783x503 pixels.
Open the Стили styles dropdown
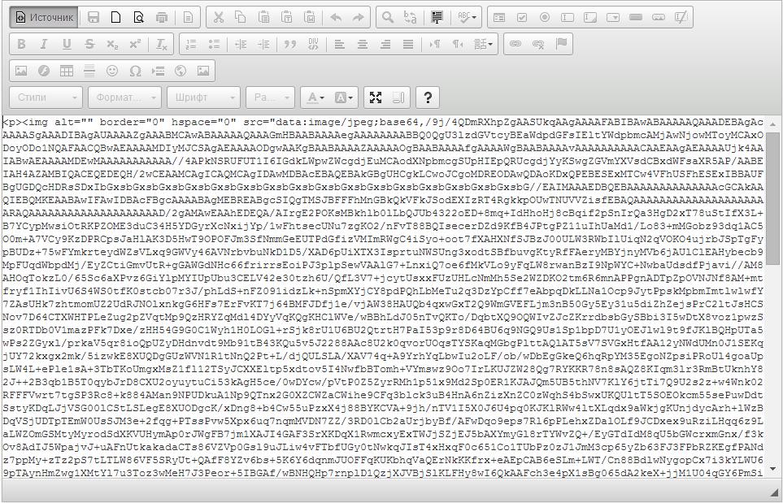(46, 98)
